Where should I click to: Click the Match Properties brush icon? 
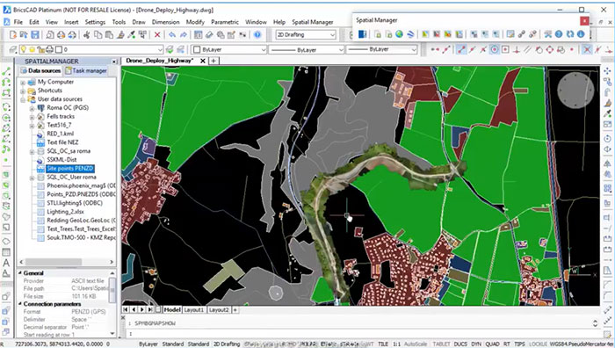click(x=120, y=35)
